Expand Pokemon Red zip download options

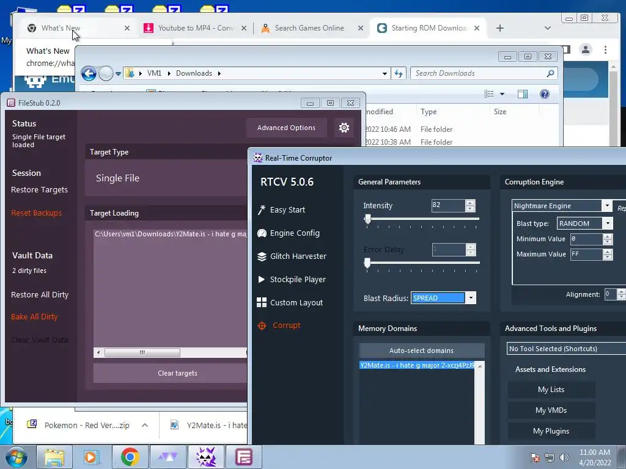145,425
